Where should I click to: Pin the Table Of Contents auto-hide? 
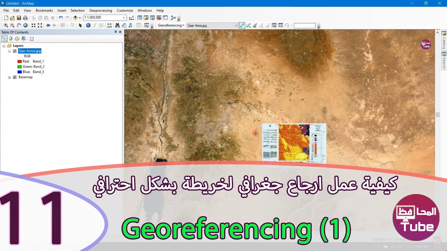tap(116, 32)
